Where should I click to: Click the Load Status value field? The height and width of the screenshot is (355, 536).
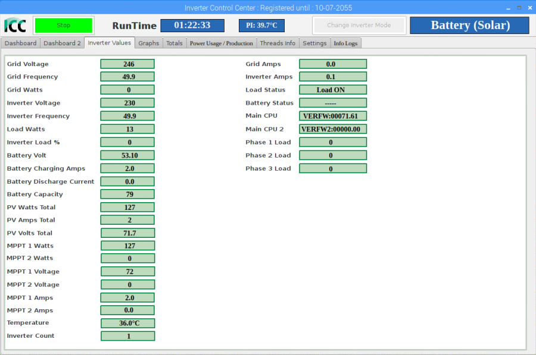[x=332, y=90]
